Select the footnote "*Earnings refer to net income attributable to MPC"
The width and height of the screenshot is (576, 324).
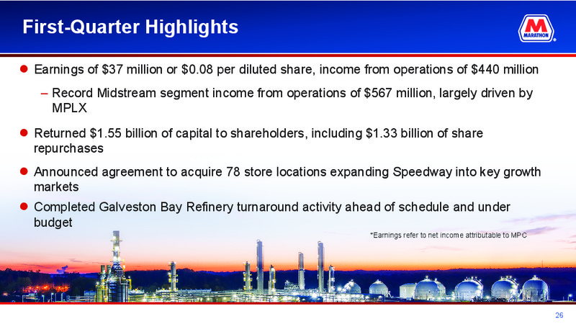click(448, 235)
